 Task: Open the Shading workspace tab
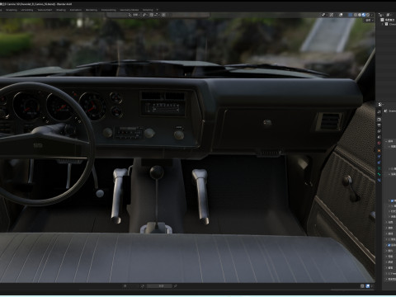(61, 10)
